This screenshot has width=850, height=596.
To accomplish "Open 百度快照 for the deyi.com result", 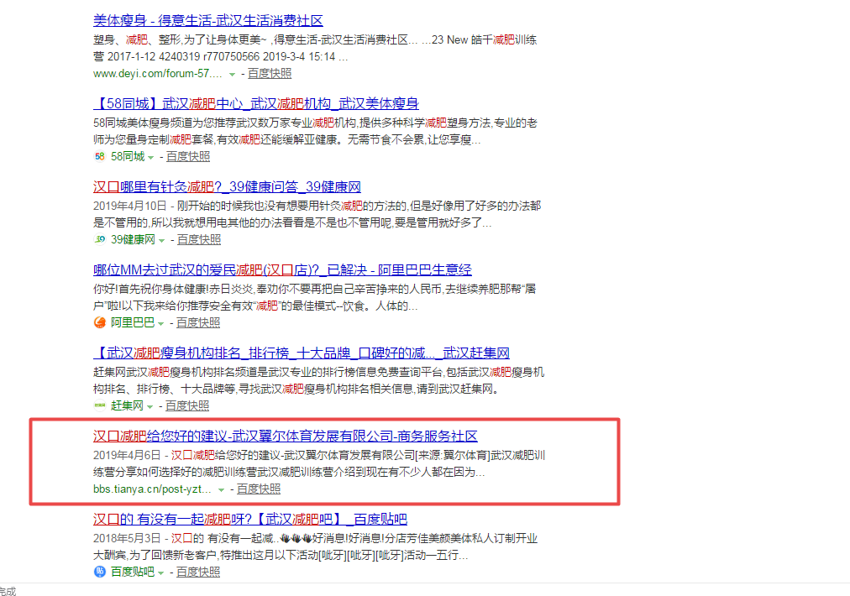I will pos(270,74).
